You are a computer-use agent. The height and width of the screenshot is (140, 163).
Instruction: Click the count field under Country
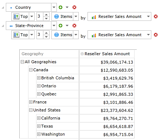[x=40, y=16]
